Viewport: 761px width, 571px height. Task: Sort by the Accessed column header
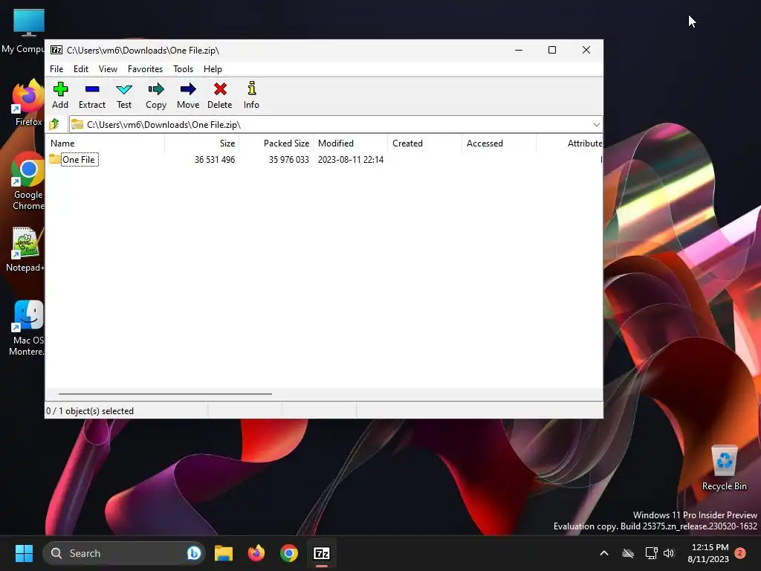pos(499,143)
